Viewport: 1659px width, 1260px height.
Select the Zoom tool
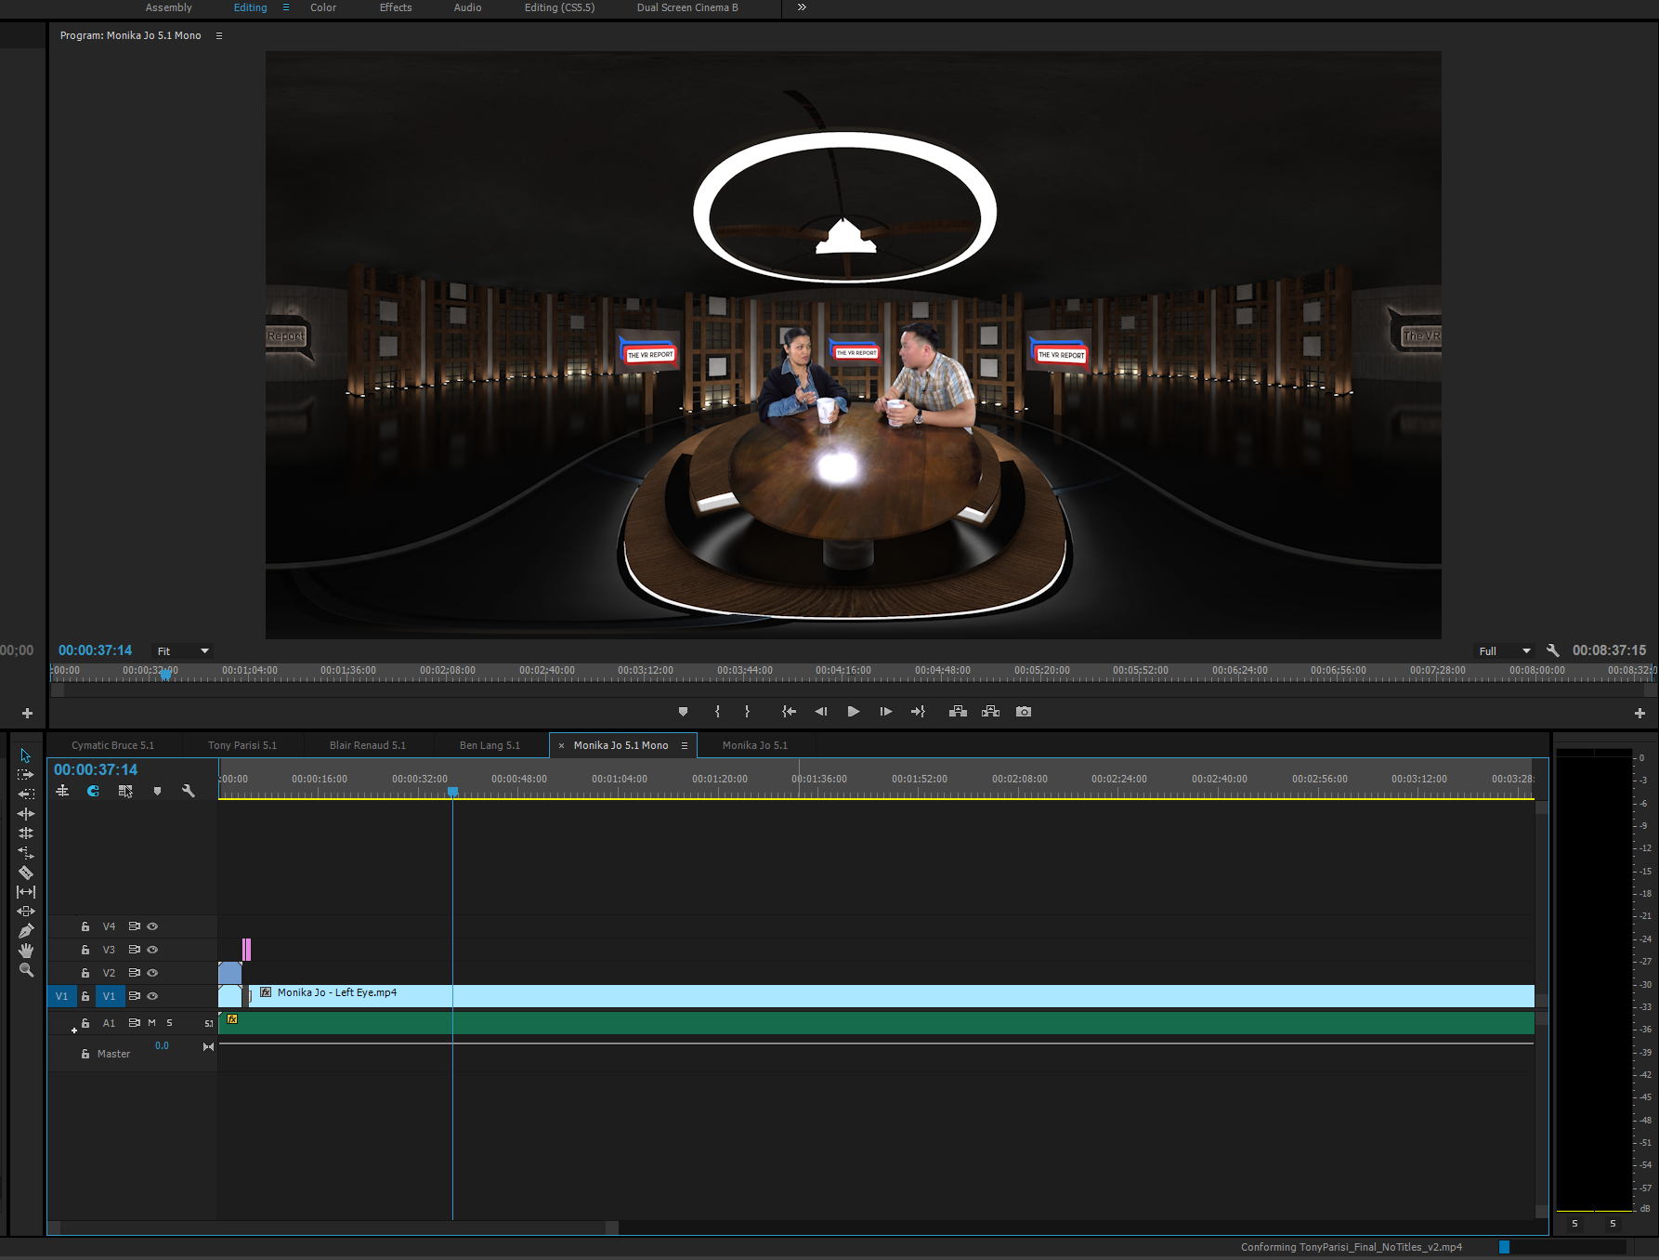[26, 970]
